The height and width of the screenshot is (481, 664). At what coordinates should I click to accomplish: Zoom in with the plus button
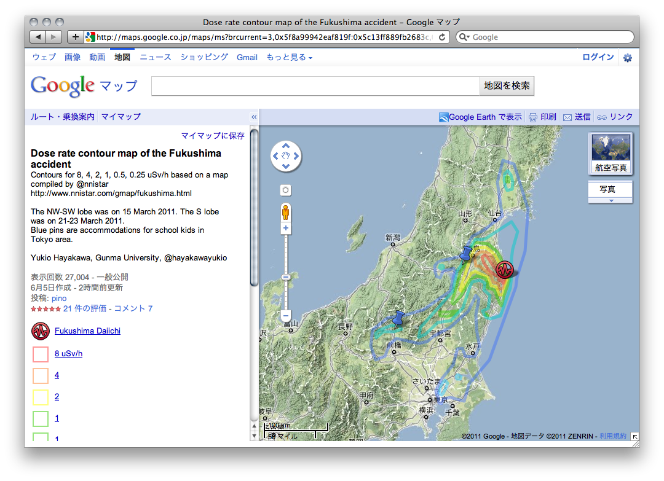285,228
